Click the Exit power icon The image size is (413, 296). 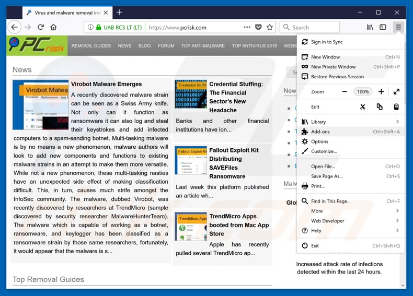(x=305, y=245)
